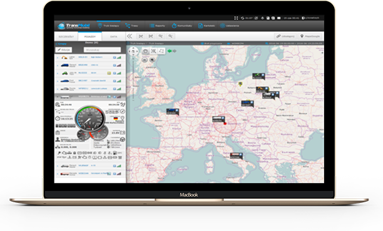
Task: Switch to the Szczegóły tab
Action: 66,37
